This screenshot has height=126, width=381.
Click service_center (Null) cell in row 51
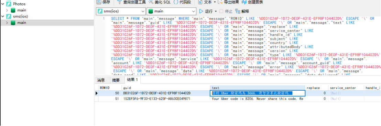click(x=346, y=99)
